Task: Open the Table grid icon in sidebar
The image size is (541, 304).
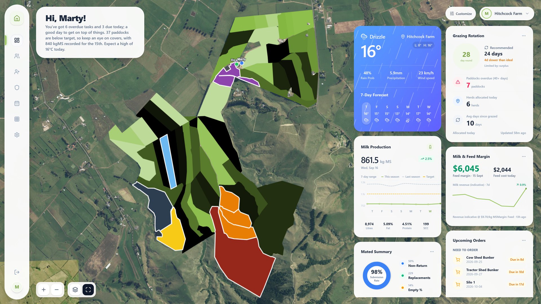Action: [x=17, y=119]
